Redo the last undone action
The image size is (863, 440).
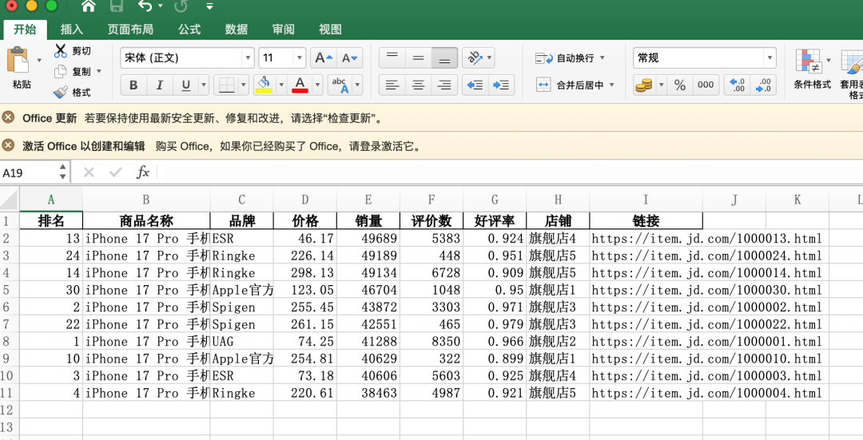181,6
